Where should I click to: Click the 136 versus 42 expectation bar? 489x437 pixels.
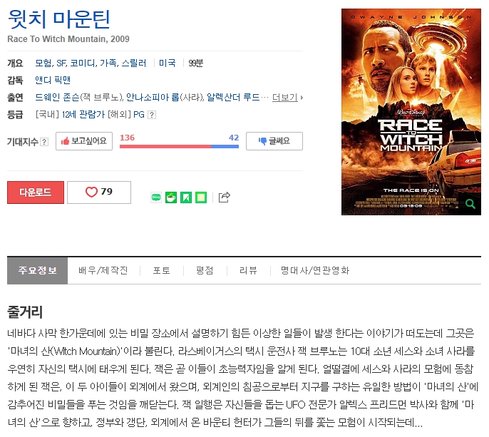point(179,146)
